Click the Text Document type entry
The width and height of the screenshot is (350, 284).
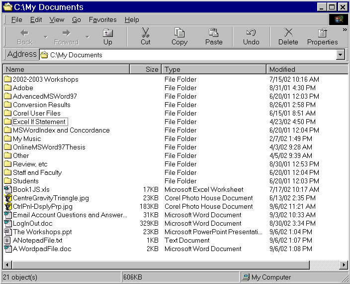(187, 240)
